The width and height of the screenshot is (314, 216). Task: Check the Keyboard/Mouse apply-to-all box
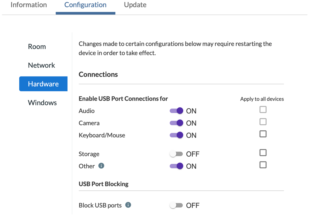pyautogui.click(x=263, y=134)
